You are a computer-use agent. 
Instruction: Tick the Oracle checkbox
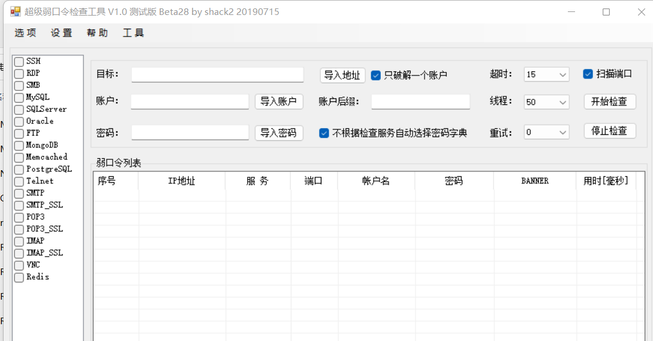pyautogui.click(x=19, y=122)
